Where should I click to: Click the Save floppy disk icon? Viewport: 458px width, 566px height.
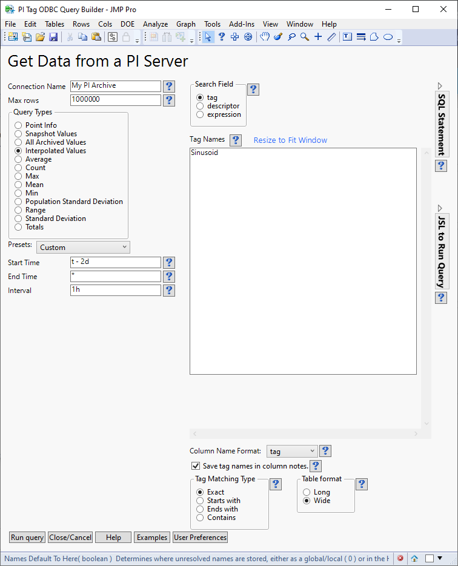(53, 37)
